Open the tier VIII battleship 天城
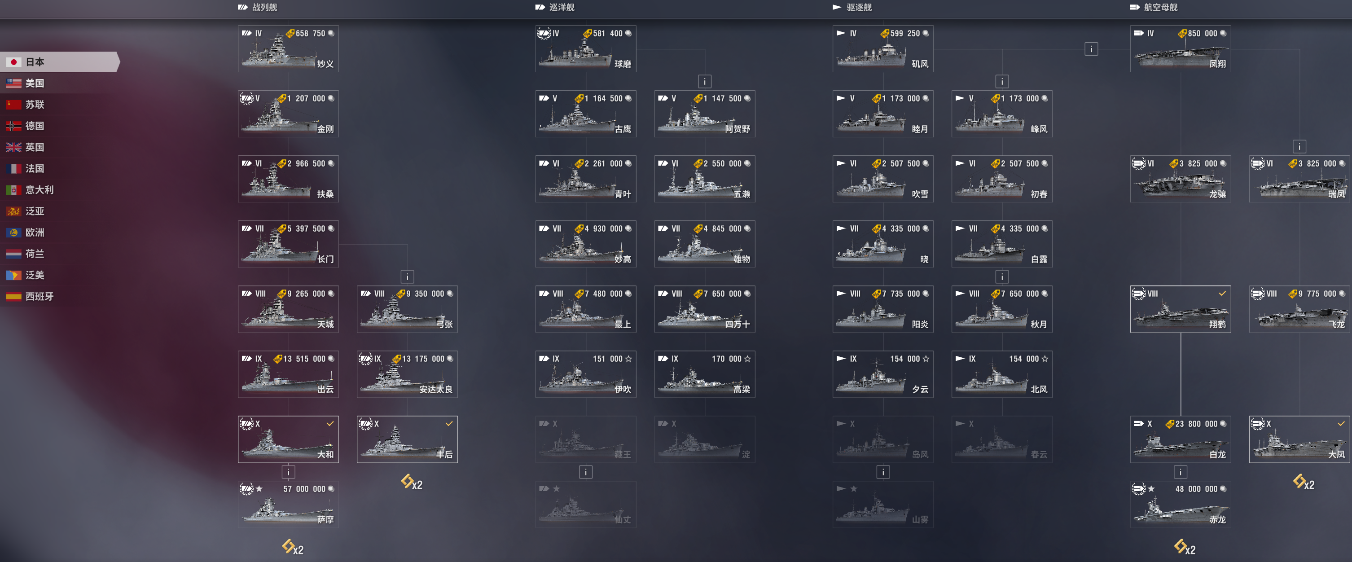This screenshot has height=562, width=1352. 288,309
